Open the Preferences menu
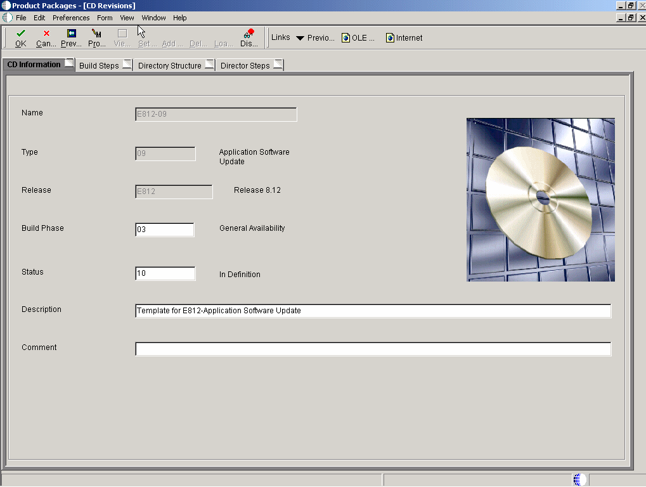The height and width of the screenshot is (487, 646). point(71,18)
